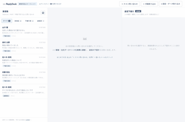Open the inquiry 先週注文した商品について
Image resolution: width=185 pixels, height=122 pixels.
(24, 62)
